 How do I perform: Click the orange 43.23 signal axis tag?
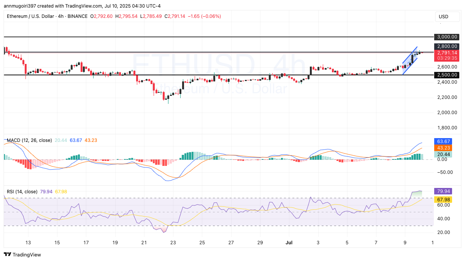click(443, 148)
